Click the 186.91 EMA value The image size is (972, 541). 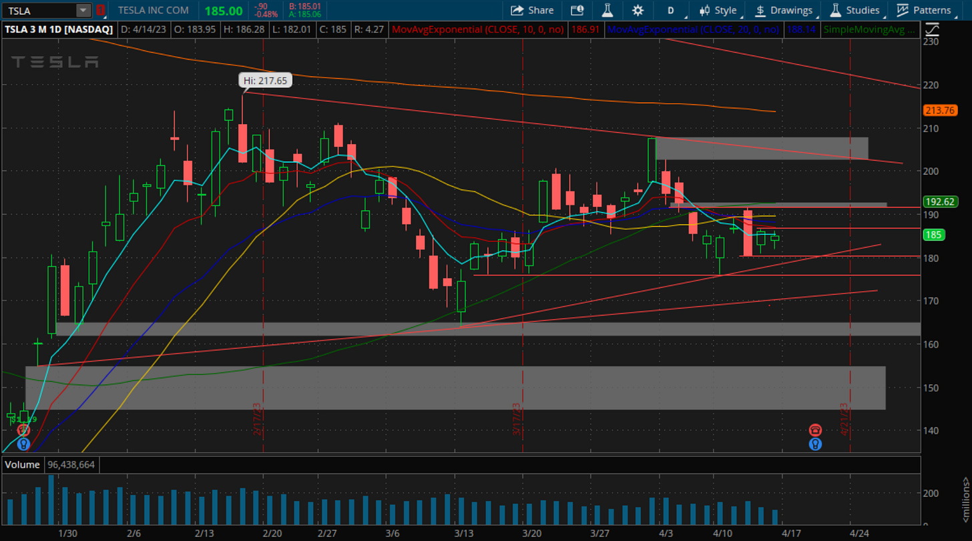pos(585,29)
